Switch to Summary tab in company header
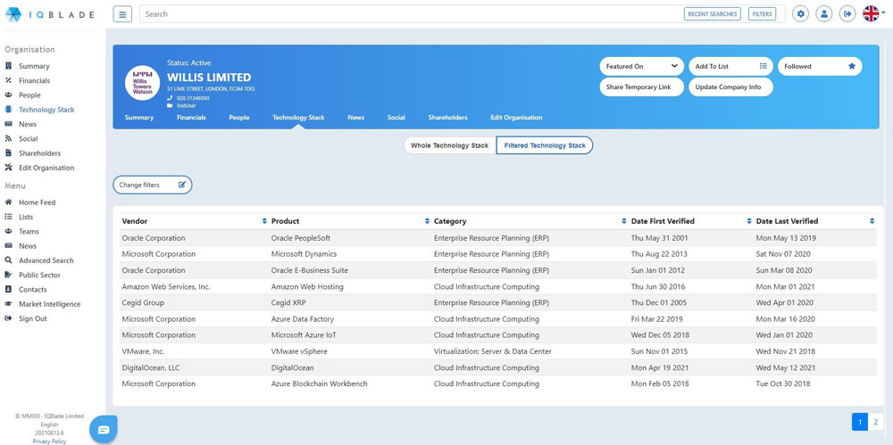This screenshot has height=445, width=893. (x=139, y=118)
